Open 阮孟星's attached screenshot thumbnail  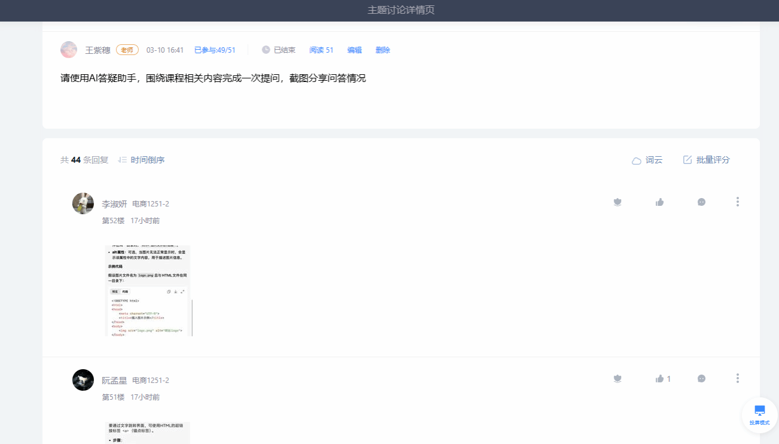point(148,433)
